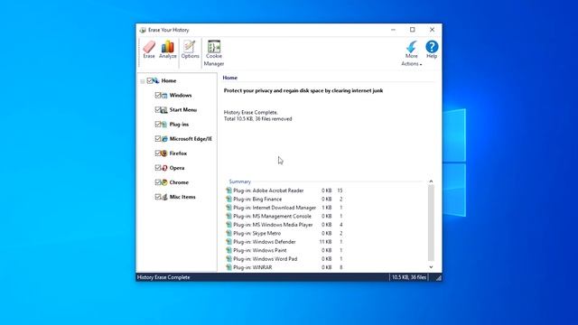Select Plug-in: Bing Finance row
This screenshot has height=325, width=578.
[284, 199]
